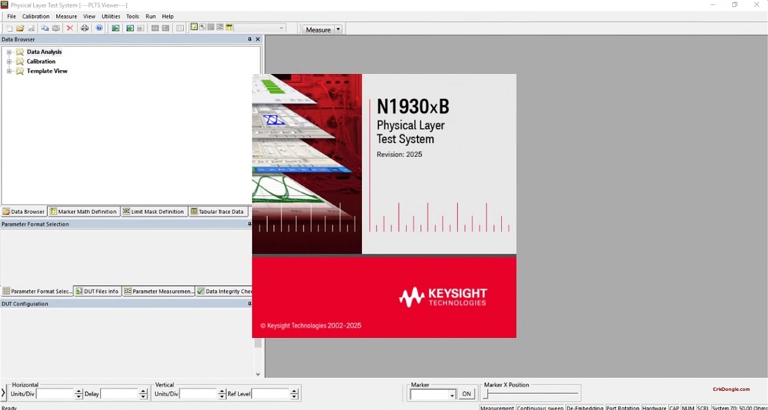Click the Save toolbar icon
Image resolution: width=768 pixels, height=410 pixels.
(31, 28)
